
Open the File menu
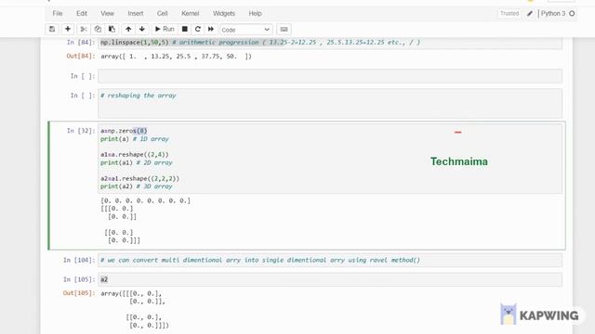coord(58,13)
